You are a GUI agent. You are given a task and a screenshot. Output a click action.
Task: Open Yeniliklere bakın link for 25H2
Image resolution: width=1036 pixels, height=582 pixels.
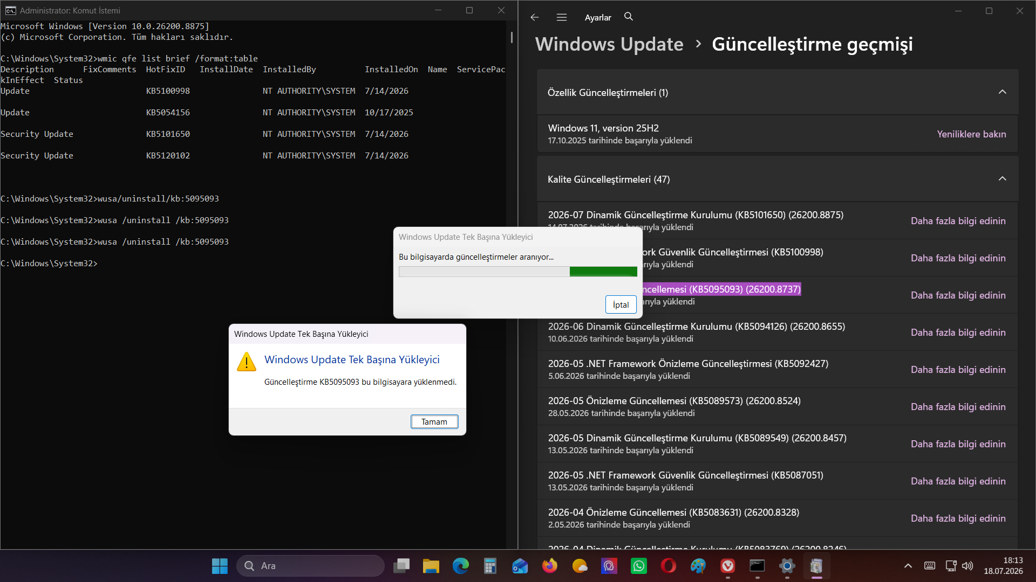pyautogui.click(x=971, y=134)
